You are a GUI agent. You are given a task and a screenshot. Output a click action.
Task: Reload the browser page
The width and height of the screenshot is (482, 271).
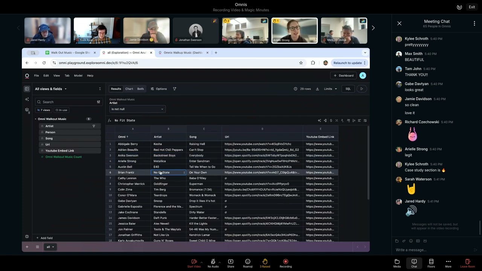click(x=44, y=63)
